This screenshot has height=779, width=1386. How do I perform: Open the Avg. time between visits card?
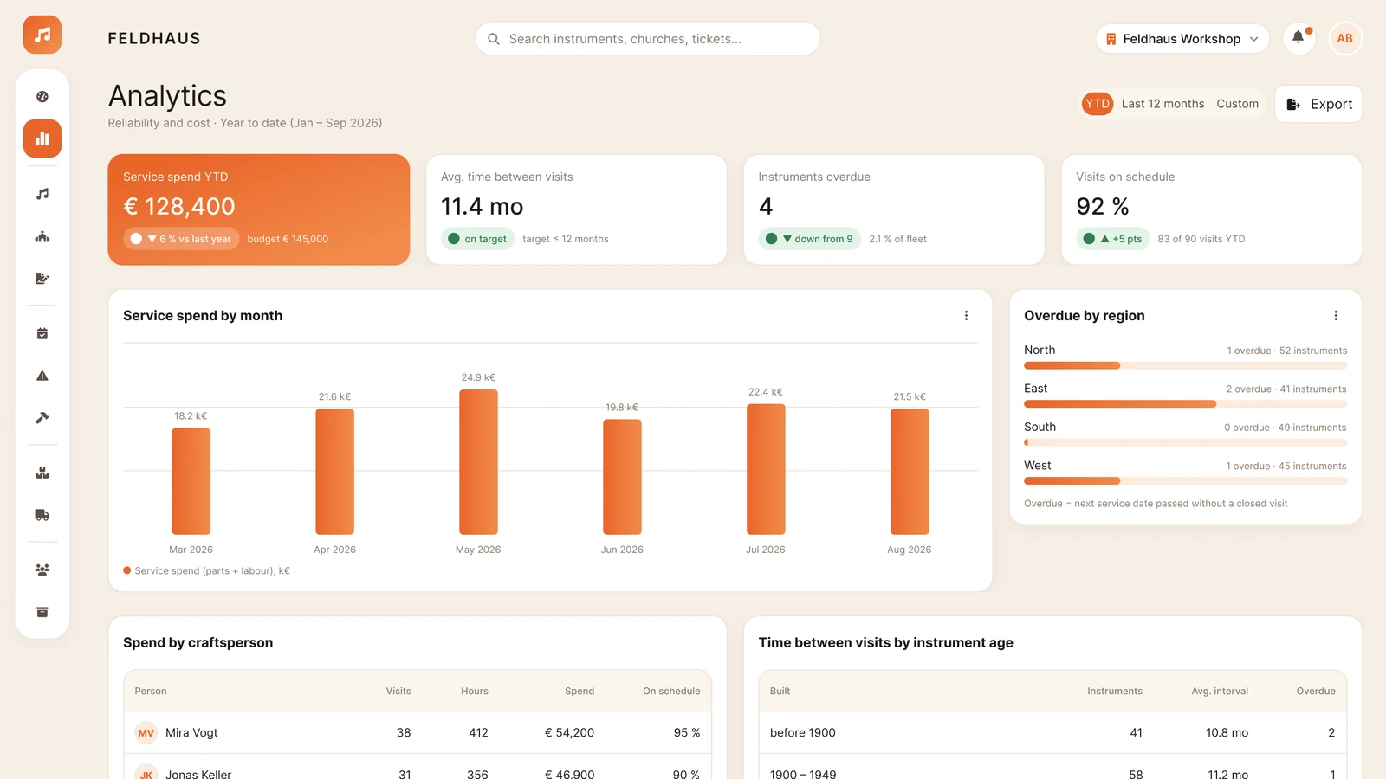click(x=576, y=209)
